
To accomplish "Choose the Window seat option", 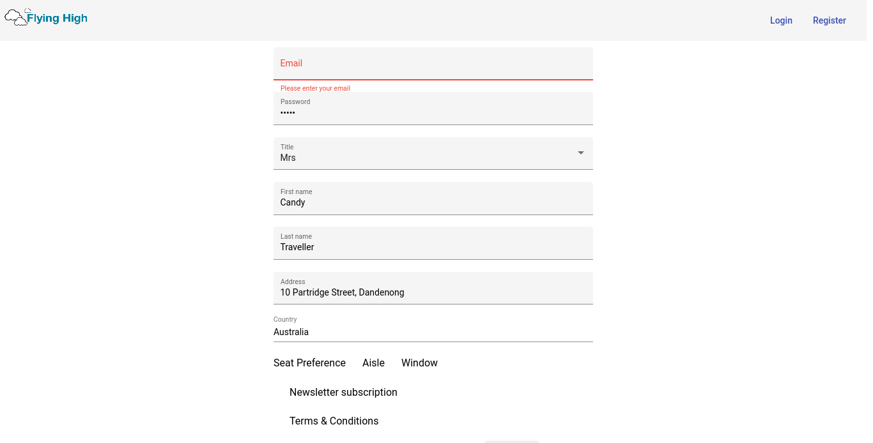I will (x=419, y=363).
